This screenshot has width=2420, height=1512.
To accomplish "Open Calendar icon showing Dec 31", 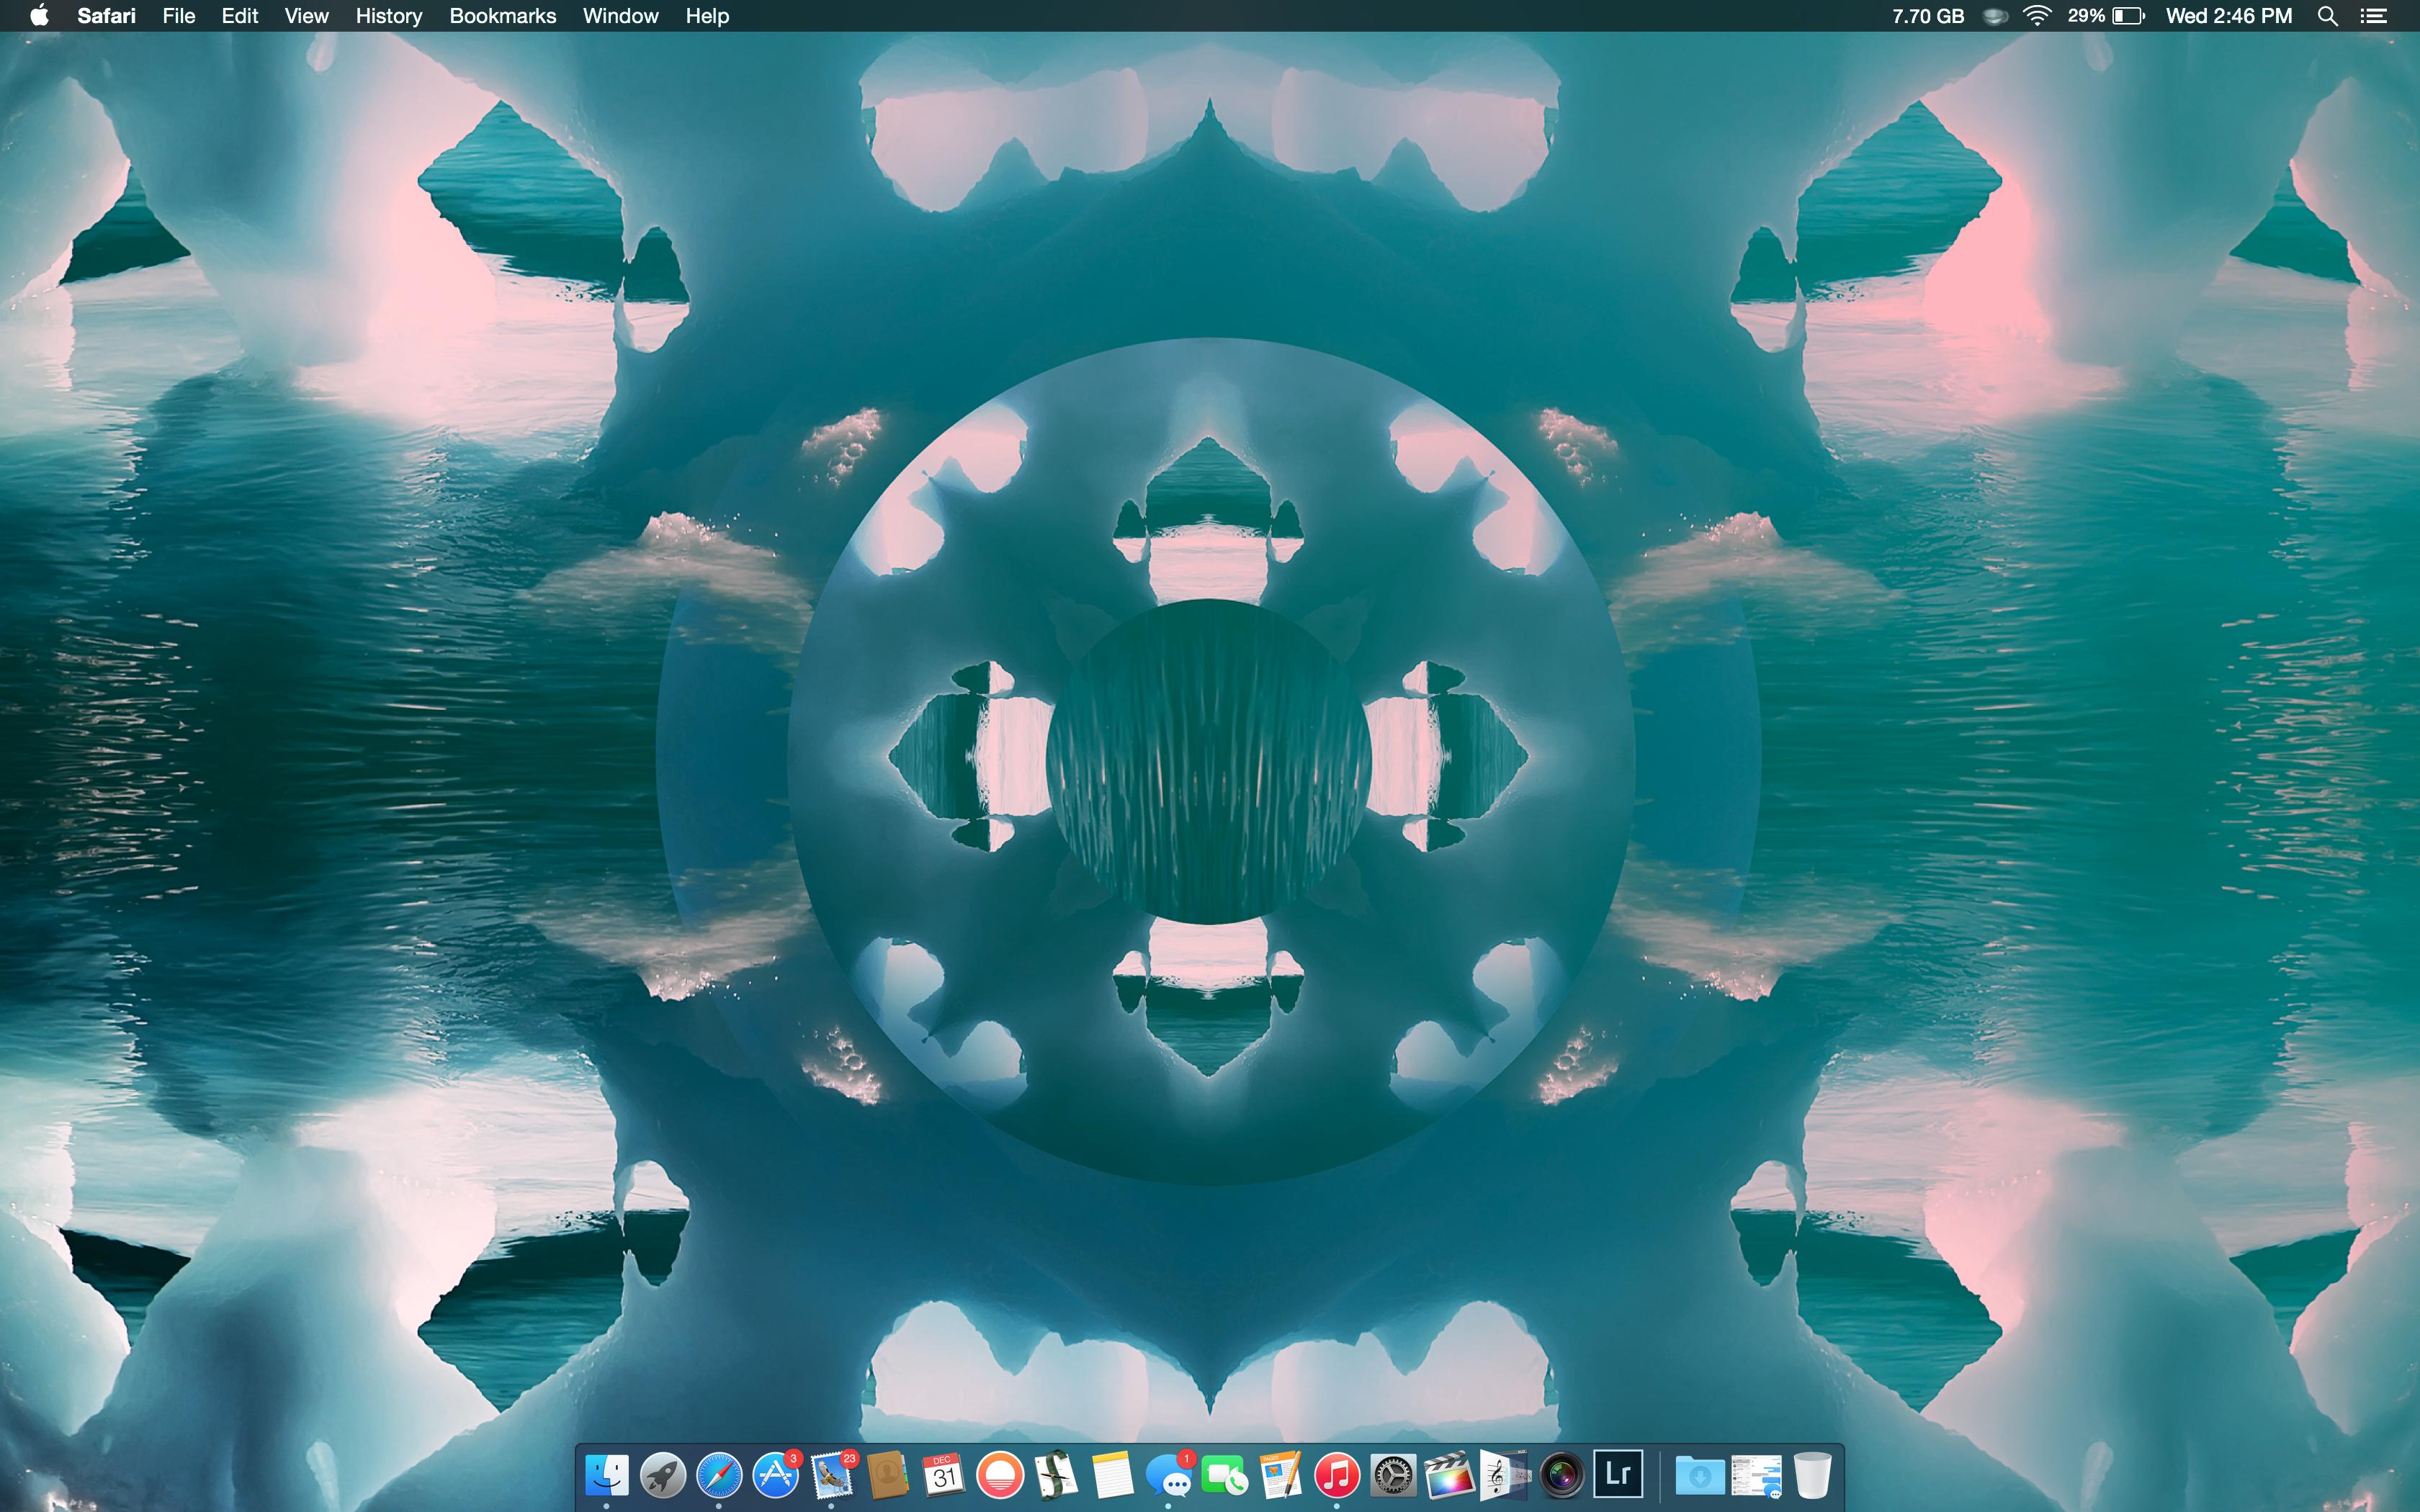I will [x=943, y=1475].
